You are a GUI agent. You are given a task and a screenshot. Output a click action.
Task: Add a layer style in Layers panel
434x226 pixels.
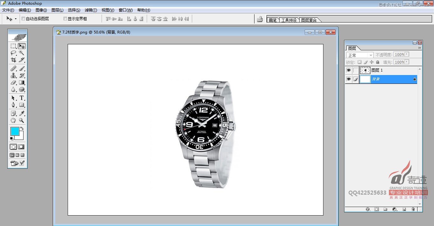point(368,209)
